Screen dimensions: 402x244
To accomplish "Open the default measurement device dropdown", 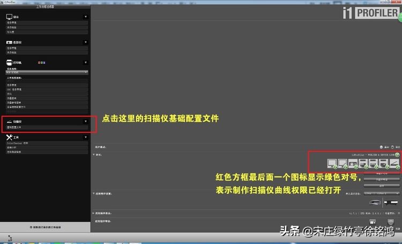I will (382, 193).
